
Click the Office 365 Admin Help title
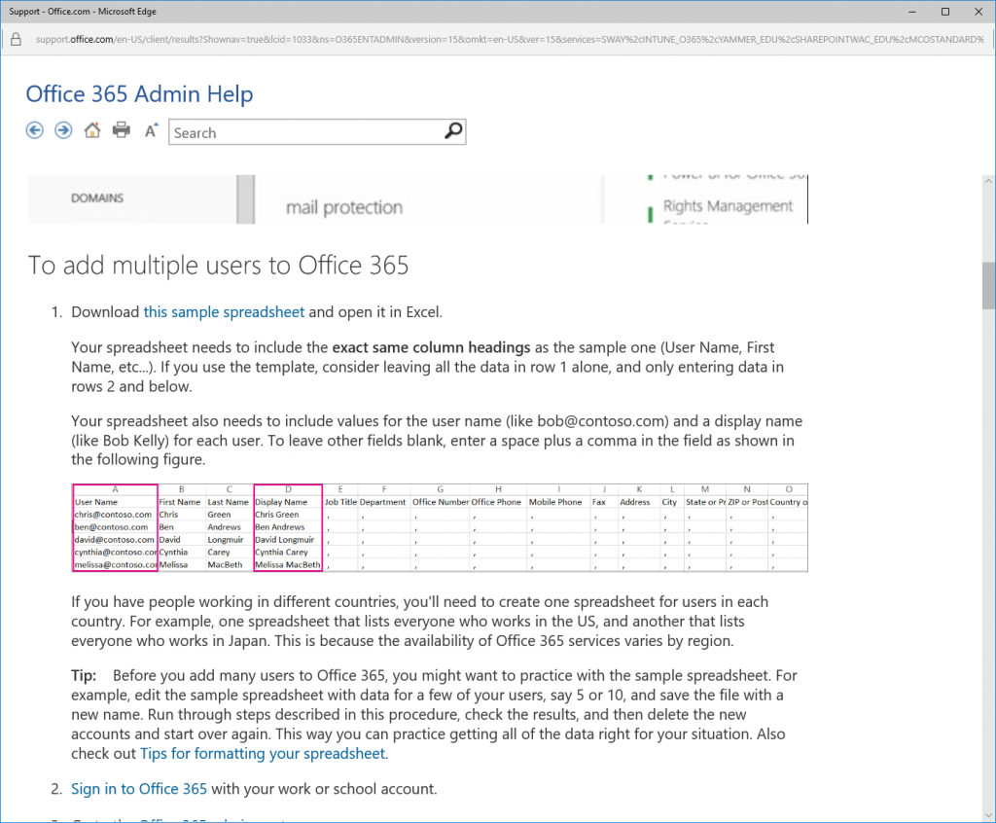[x=140, y=94]
